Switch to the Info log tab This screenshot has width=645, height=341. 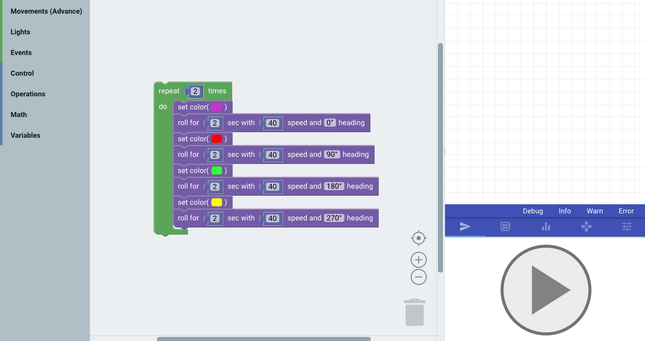coord(565,211)
